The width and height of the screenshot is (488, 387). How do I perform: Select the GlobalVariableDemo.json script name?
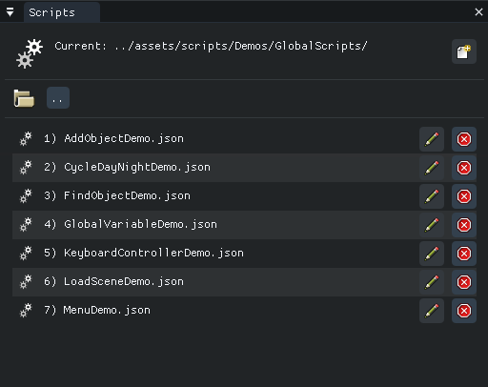click(x=140, y=225)
